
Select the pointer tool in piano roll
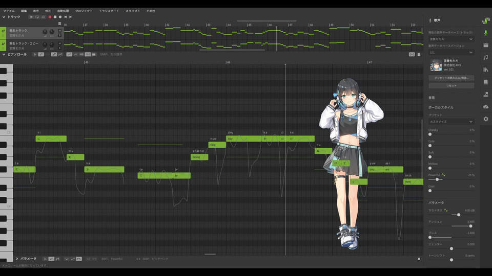click(x=35, y=55)
